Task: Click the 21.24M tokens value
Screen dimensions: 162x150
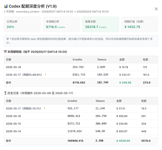Action: pos(100,108)
